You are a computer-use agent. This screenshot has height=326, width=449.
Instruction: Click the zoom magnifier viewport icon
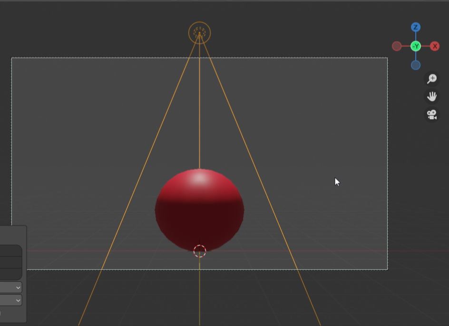point(432,79)
